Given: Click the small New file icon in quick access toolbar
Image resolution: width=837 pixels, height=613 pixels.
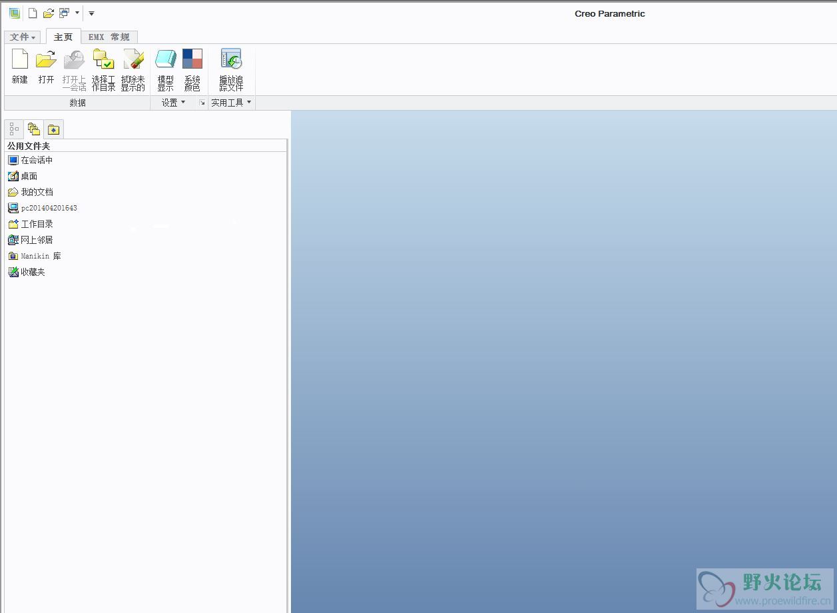Looking at the screenshot, I should 32,13.
